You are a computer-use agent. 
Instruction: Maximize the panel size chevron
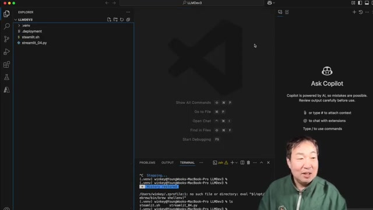(x=262, y=163)
